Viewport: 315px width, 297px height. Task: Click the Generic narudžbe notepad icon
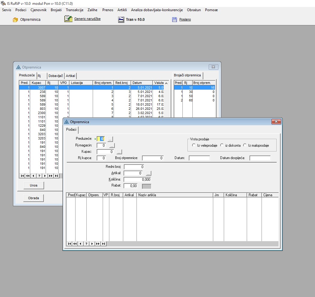tap(68, 19)
